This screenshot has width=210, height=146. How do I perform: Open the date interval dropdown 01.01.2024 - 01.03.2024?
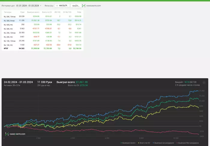[x=29, y=6]
